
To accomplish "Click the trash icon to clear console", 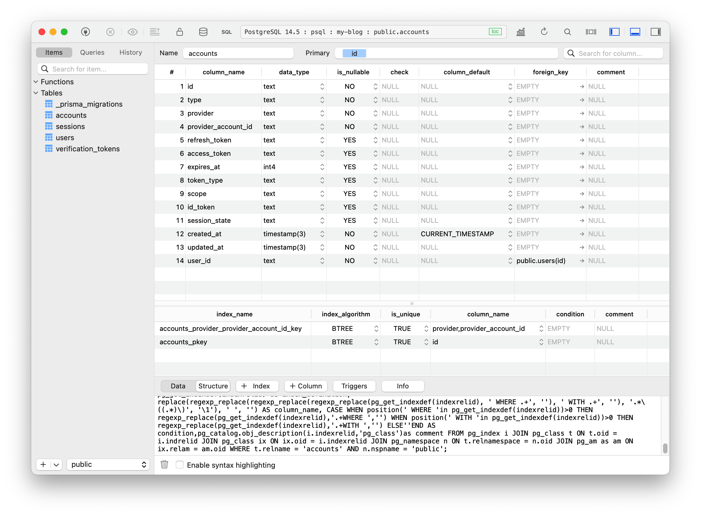I will click(164, 464).
